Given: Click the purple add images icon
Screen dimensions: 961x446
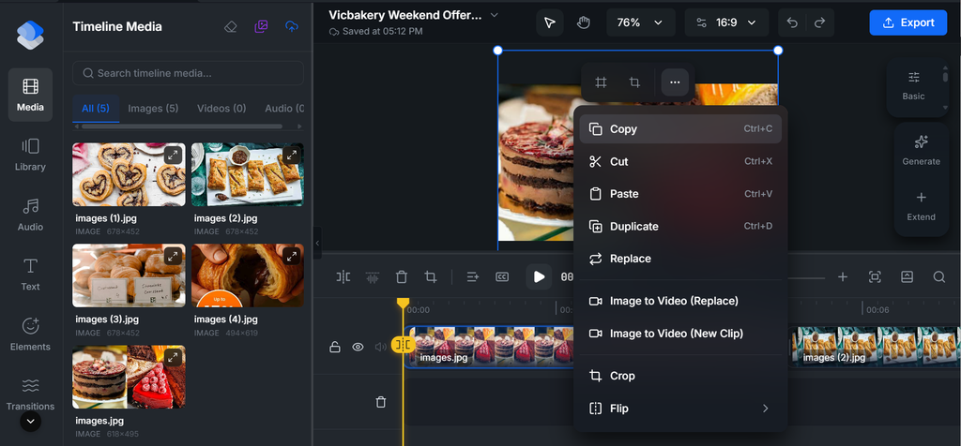Looking at the screenshot, I should [261, 26].
